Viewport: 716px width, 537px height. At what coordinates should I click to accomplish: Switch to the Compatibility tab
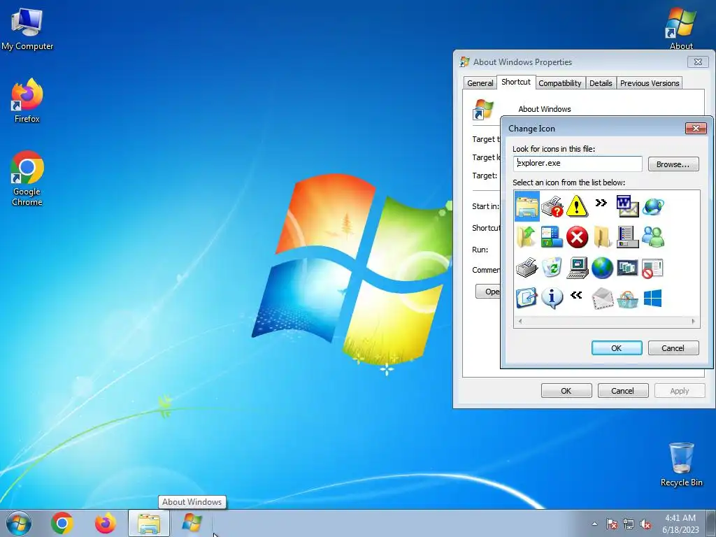560,83
